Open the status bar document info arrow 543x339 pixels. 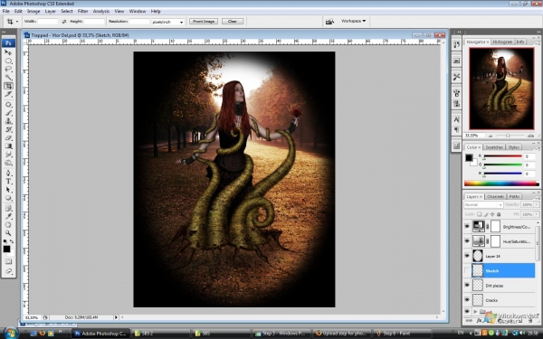pos(116,317)
